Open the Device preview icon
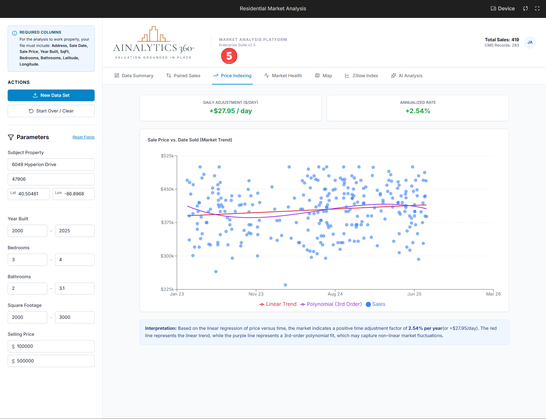Screen dimensions: 546x419 (493, 8)
